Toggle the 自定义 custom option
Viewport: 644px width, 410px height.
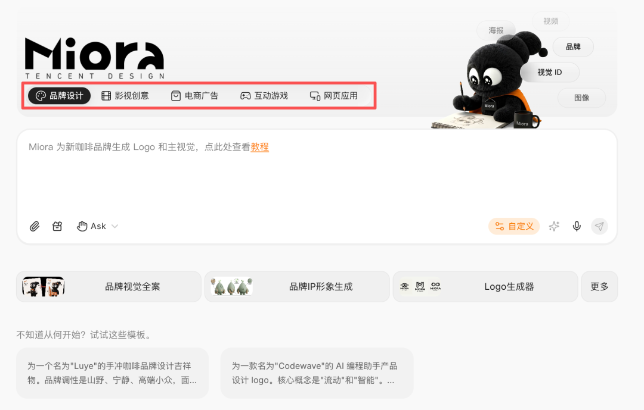click(x=514, y=226)
